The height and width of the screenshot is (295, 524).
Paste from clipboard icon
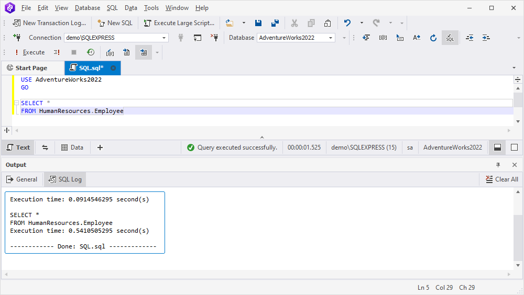click(x=327, y=23)
